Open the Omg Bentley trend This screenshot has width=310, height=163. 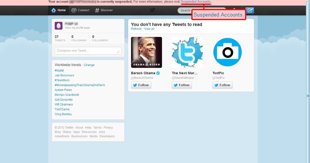click(x=63, y=114)
